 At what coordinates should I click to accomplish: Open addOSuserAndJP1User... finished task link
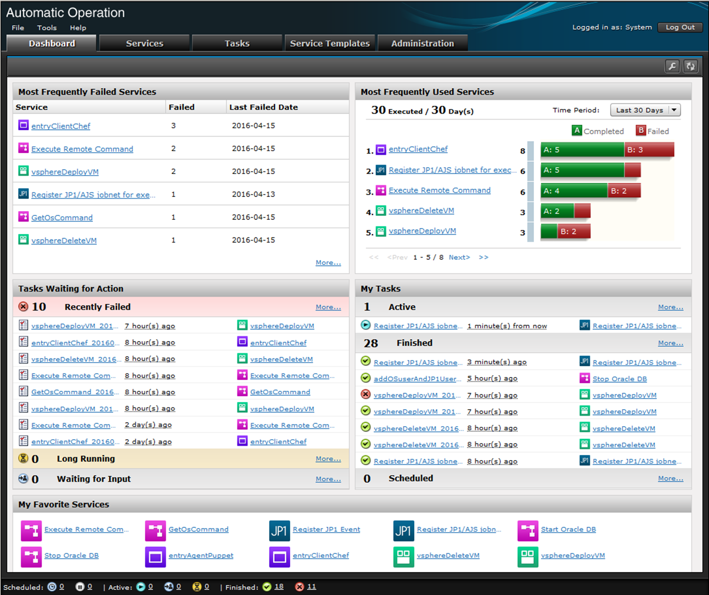418,379
